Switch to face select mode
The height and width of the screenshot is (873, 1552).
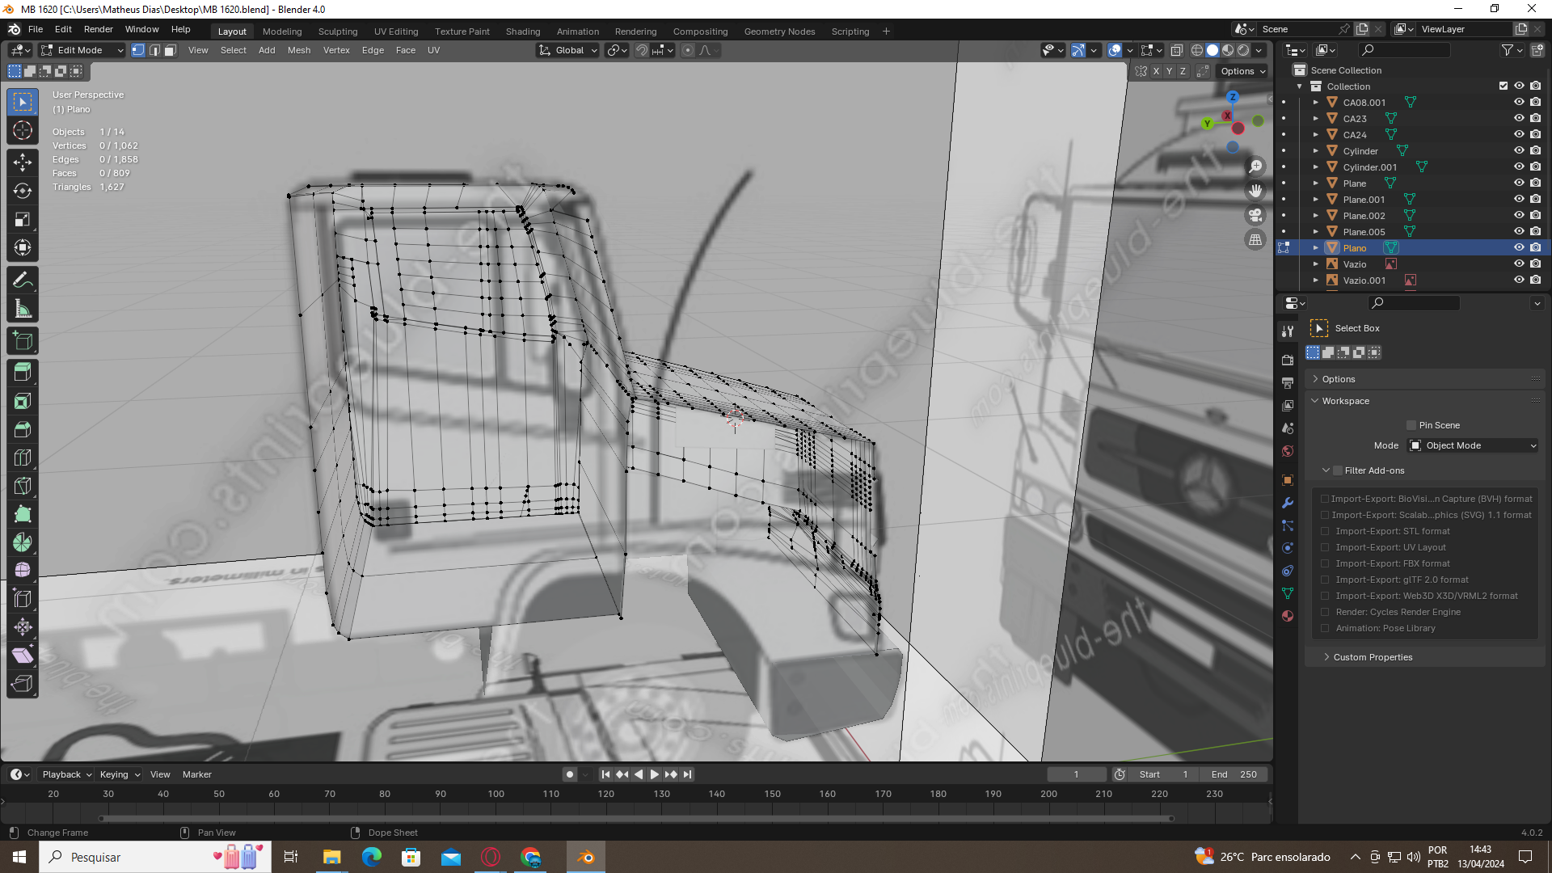[171, 50]
